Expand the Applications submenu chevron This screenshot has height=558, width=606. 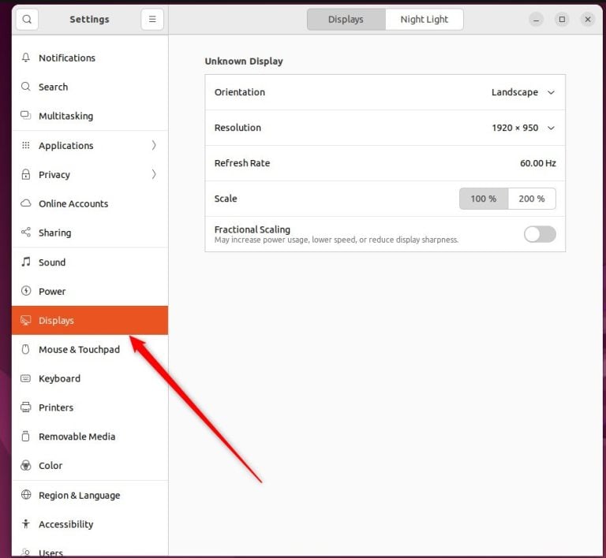click(x=154, y=145)
